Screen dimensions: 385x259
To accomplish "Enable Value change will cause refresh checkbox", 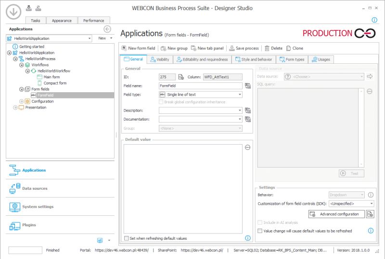I will pos(260,231).
